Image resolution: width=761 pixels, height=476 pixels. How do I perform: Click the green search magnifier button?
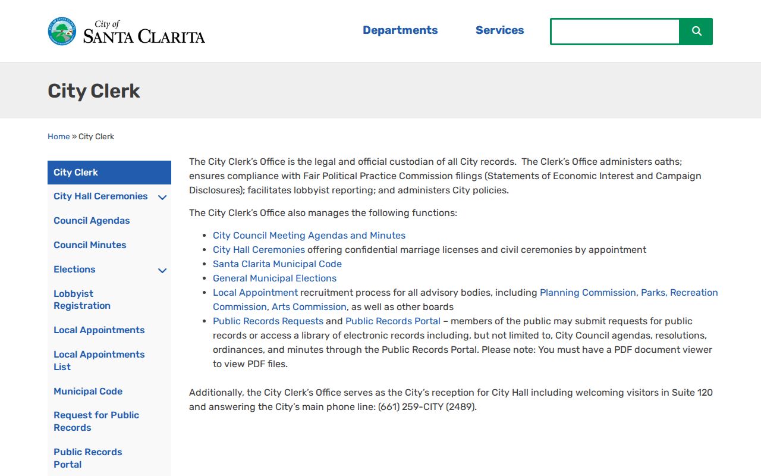point(696,32)
